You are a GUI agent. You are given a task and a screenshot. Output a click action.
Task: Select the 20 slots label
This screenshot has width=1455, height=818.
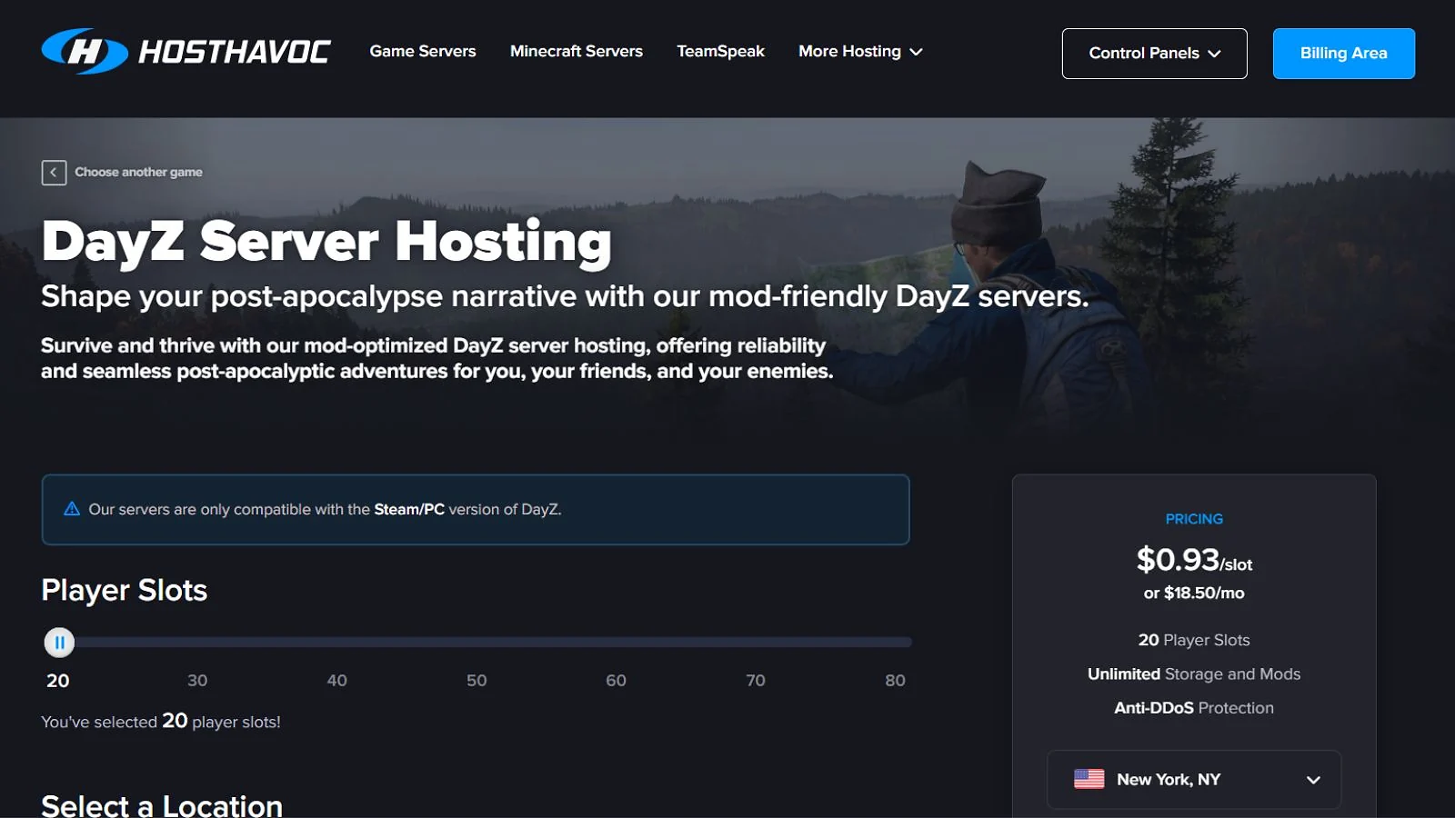58,680
